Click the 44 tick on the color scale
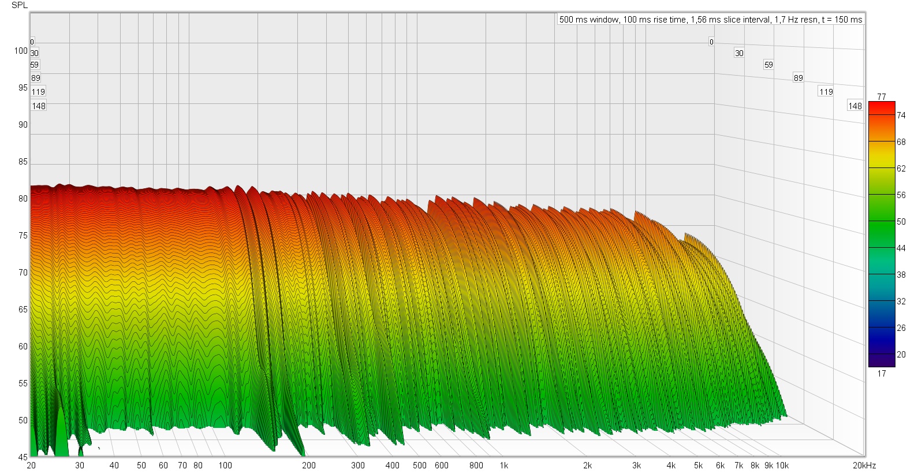Viewport: 918px width, 473px height. point(901,248)
